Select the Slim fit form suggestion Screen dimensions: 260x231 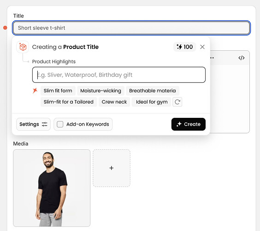(58, 91)
